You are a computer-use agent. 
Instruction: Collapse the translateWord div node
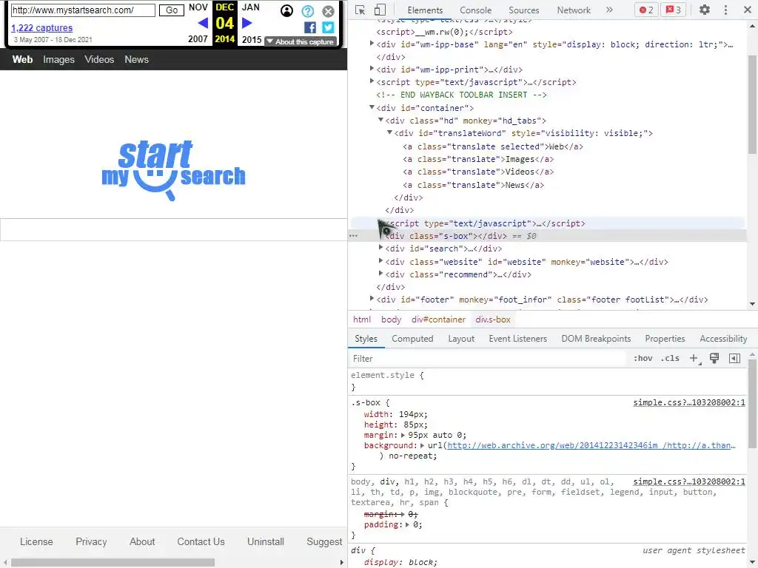click(x=389, y=133)
